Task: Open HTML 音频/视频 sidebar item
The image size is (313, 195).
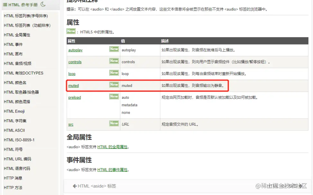Action: coord(18,64)
